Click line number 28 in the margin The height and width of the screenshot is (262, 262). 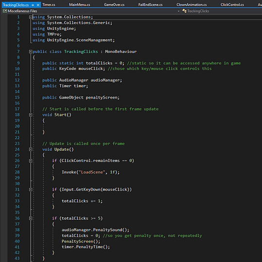pyautogui.click(x=17, y=172)
